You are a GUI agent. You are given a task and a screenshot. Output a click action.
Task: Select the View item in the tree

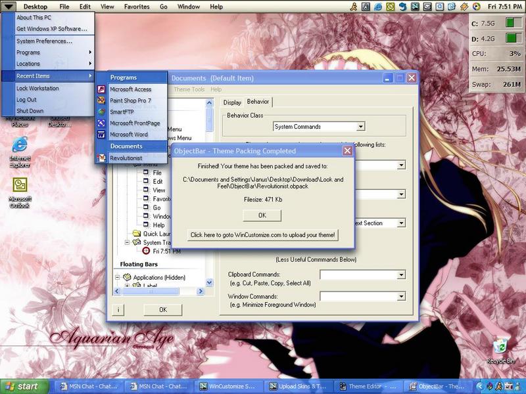[159, 190]
